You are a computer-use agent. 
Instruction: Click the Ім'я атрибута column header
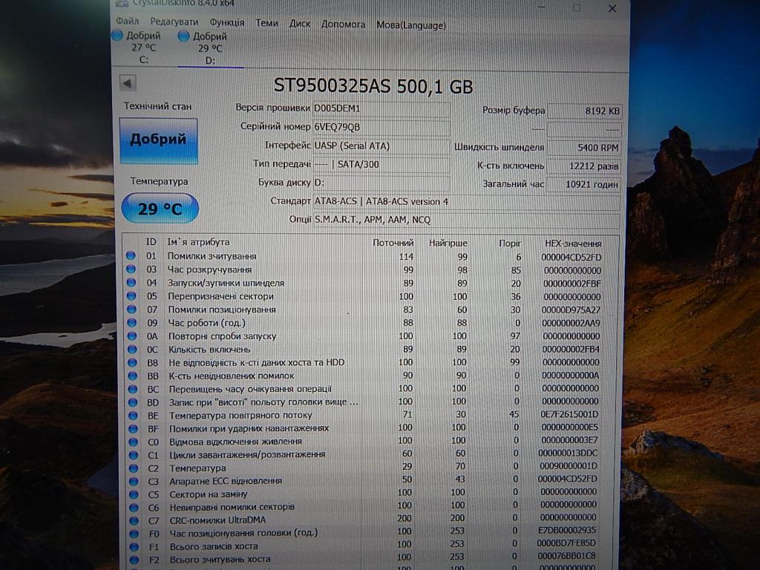(x=198, y=242)
